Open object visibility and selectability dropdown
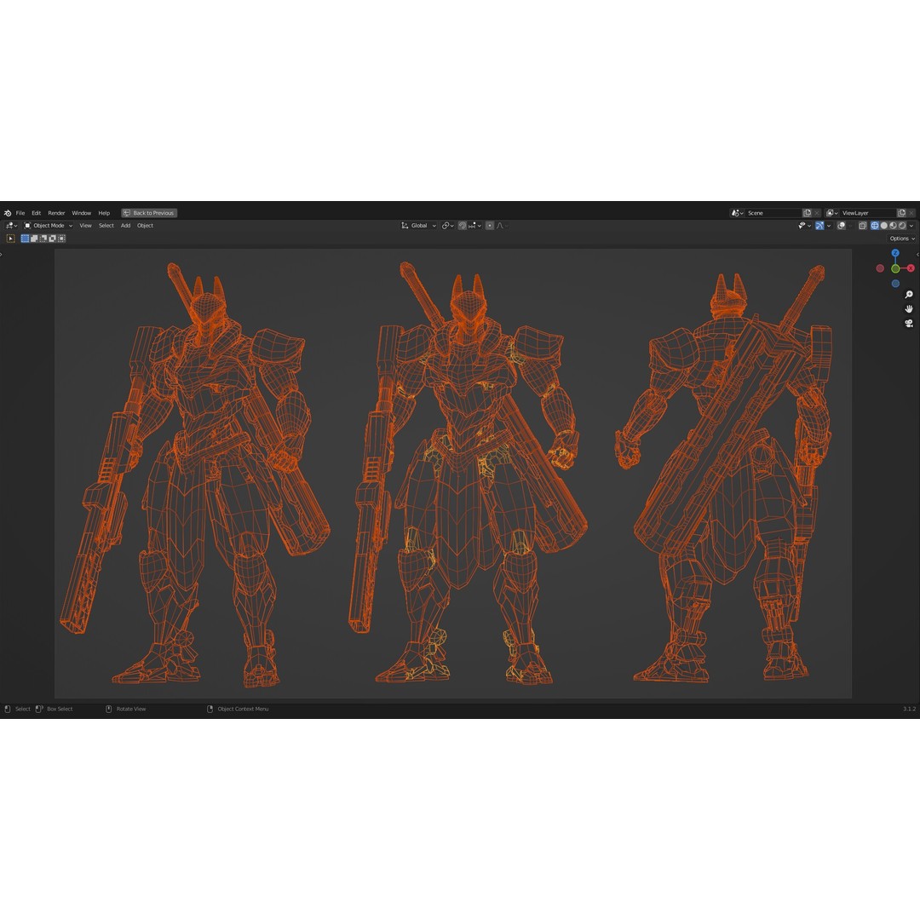This screenshot has width=920, height=920. coord(804,225)
